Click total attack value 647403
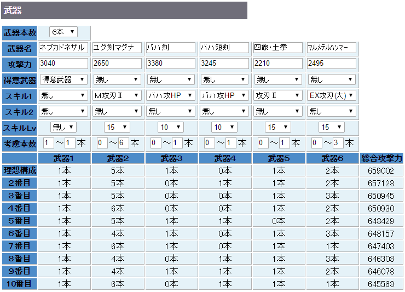This screenshot has width=405, height=292. (381, 246)
